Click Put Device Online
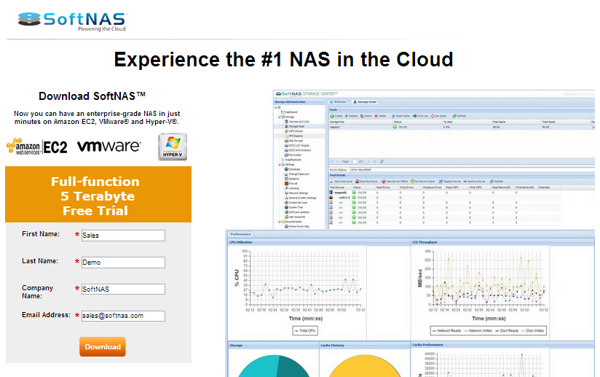This screenshot has height=377, width=600. (x=423, y=182)
